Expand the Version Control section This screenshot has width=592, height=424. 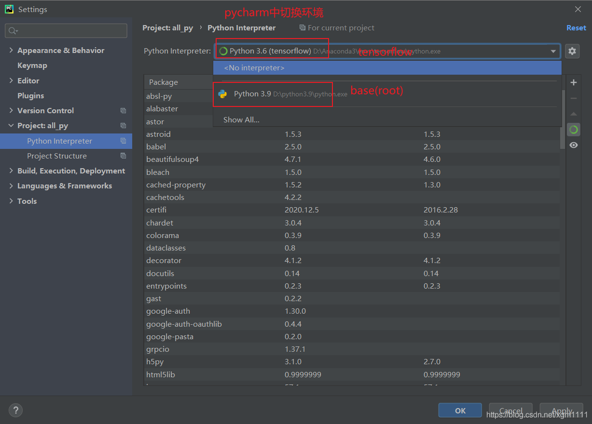[11, 111]
